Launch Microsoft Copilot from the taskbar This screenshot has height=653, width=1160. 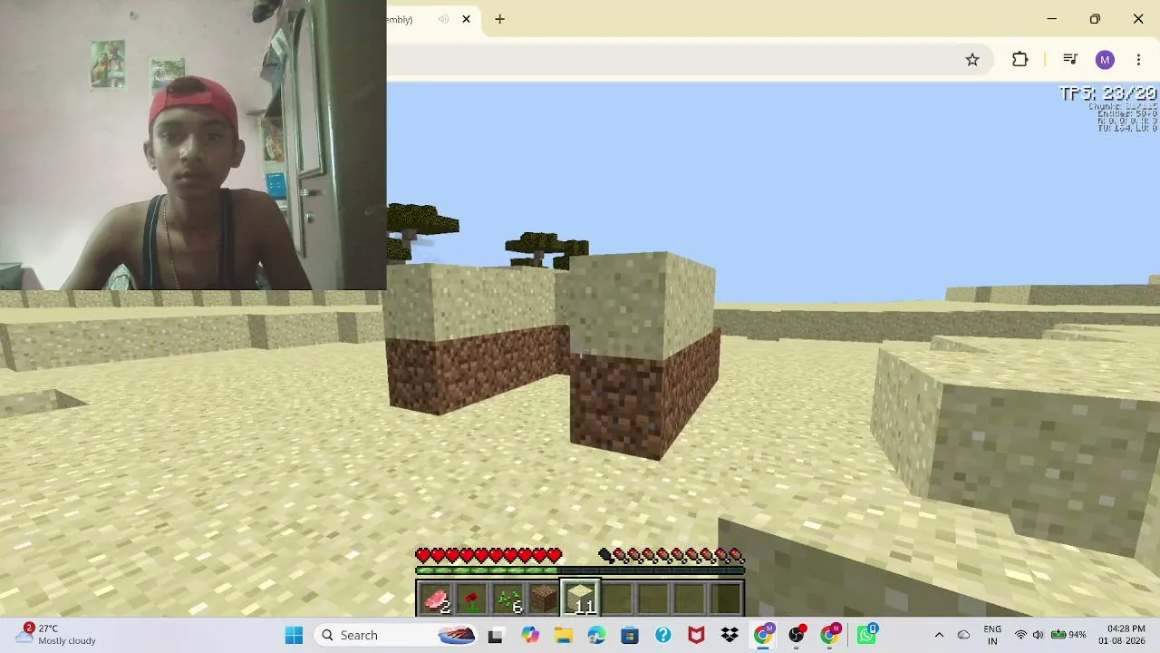point(530,635)
